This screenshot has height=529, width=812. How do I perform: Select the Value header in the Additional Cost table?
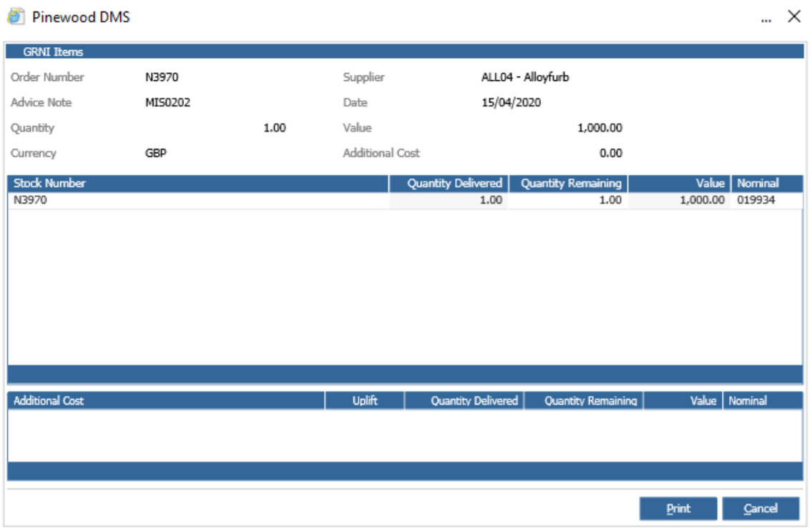click(x=683, y=400)
